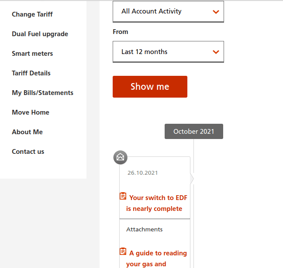Image resolution: width=283 pixels, height=268 pixels.
Task: Open the Last 12 months dropdown
Action: (x=168, y=52)
